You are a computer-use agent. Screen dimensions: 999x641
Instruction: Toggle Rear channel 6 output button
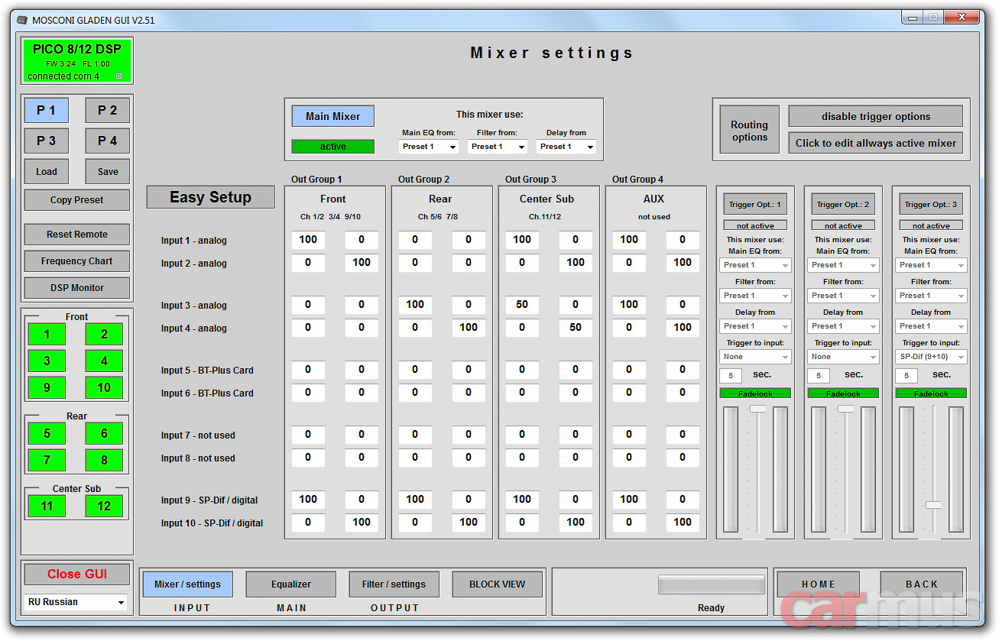click(104, 433)
